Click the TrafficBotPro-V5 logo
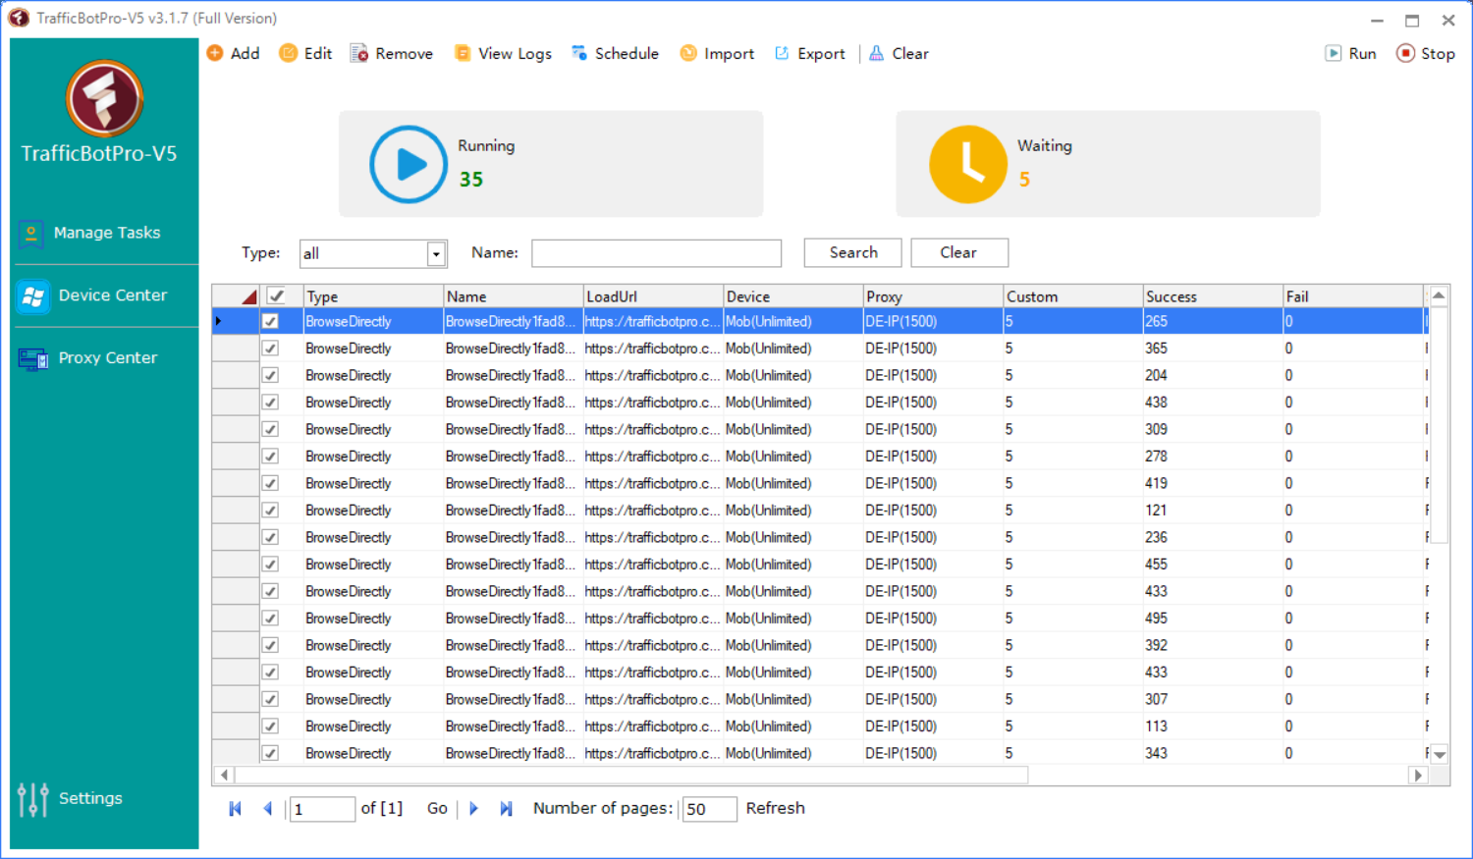This screenshot has height=859, width=1473. [x=104, y=98]
